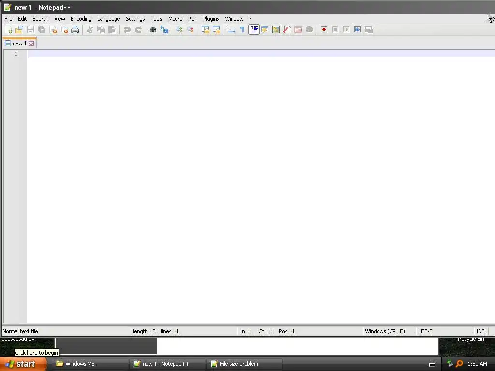Toggle INS insert mode in status bar

(x=480, y=331)
